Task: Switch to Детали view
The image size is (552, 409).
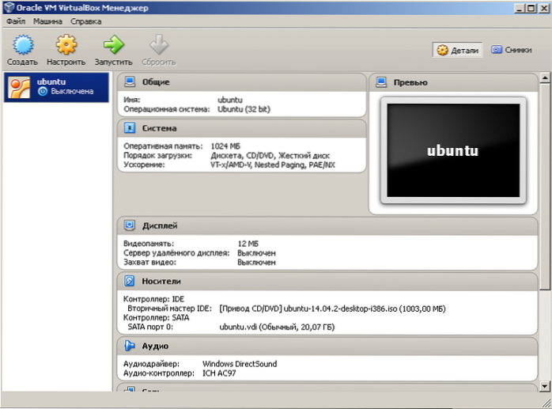Action: pos(457,50)
